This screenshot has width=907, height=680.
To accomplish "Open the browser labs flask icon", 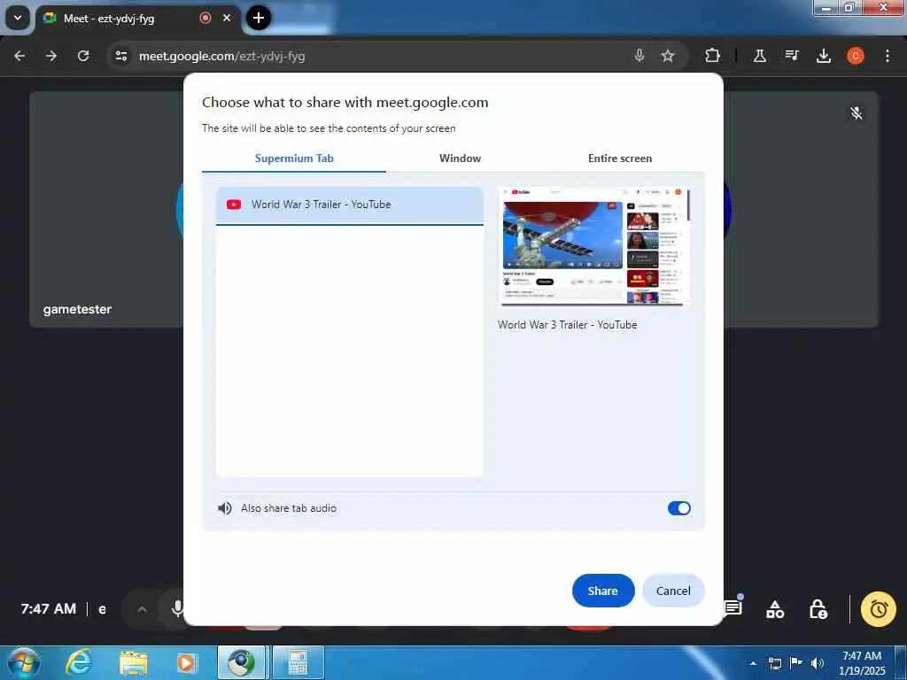I will click(x=759, y=56).
